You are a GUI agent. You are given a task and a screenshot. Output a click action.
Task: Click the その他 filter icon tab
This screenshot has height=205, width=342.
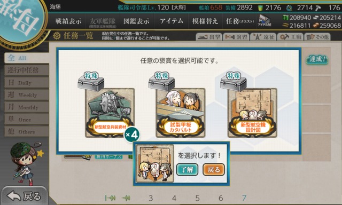point(317,37)
